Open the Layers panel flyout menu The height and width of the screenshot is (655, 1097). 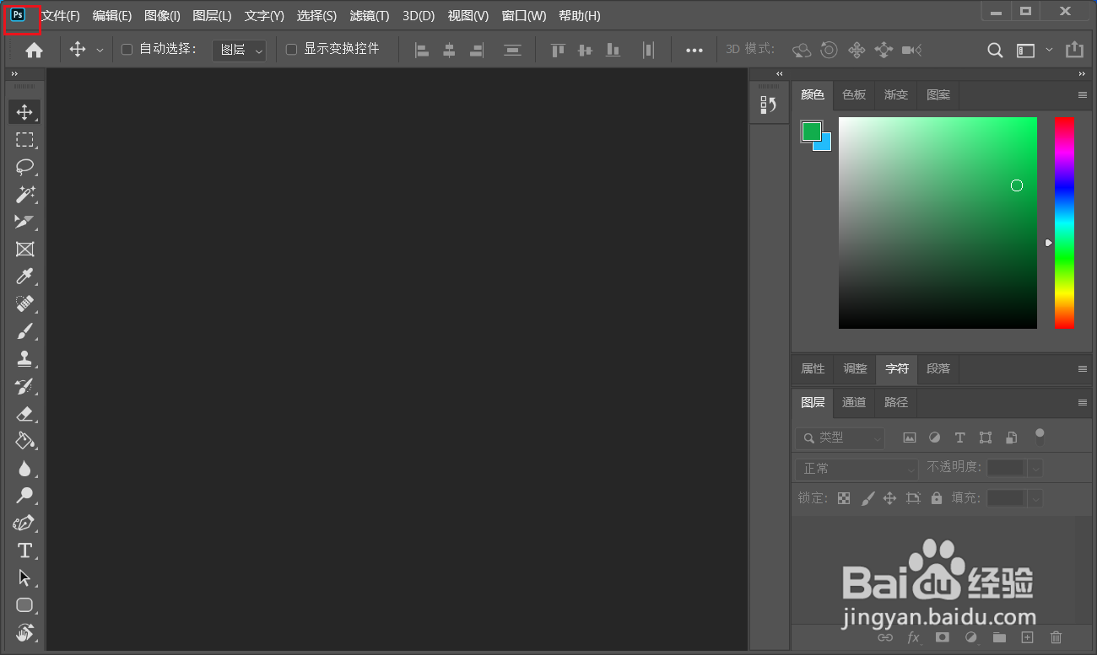1083,403
